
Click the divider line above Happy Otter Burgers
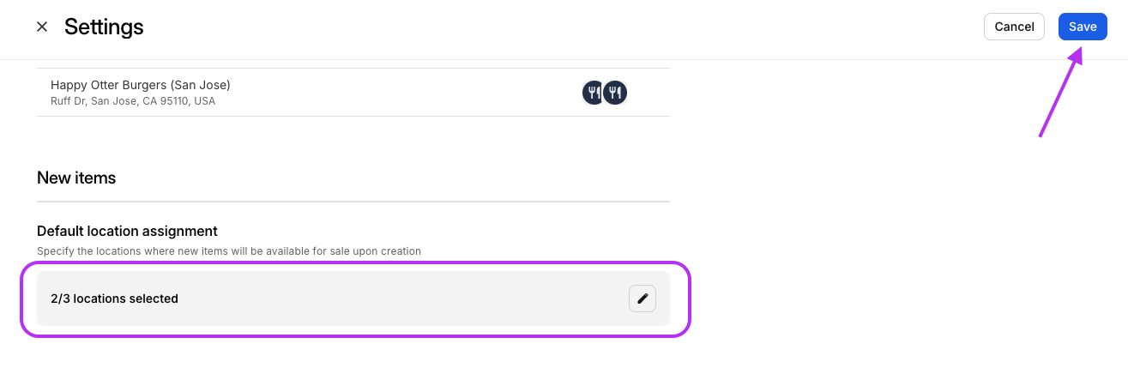point(353,68)
